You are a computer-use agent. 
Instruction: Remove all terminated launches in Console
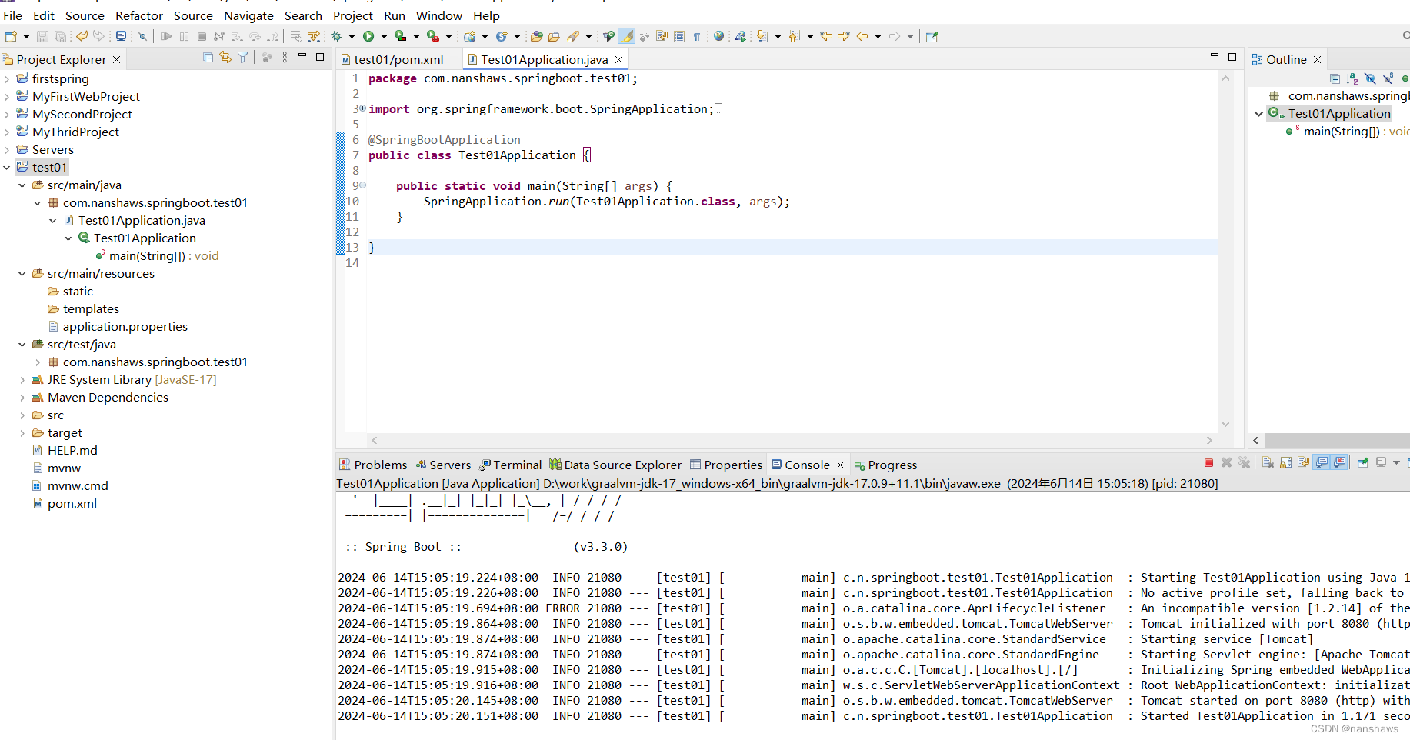[x=1245, y=462]
